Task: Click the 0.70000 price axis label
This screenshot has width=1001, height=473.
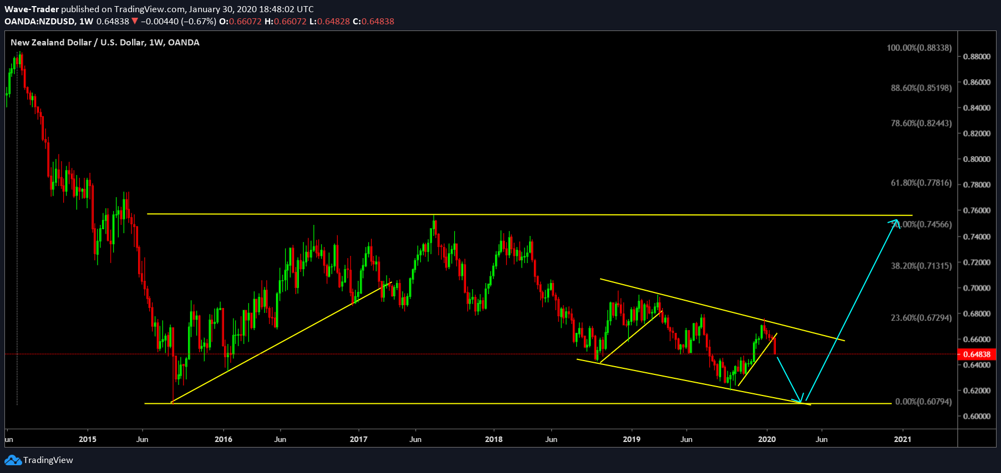Action: (977, 288)
